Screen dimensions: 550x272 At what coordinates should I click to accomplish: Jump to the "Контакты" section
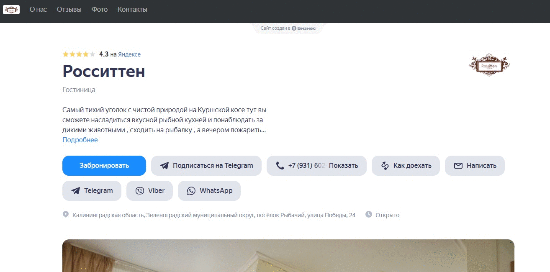[132, 9]
